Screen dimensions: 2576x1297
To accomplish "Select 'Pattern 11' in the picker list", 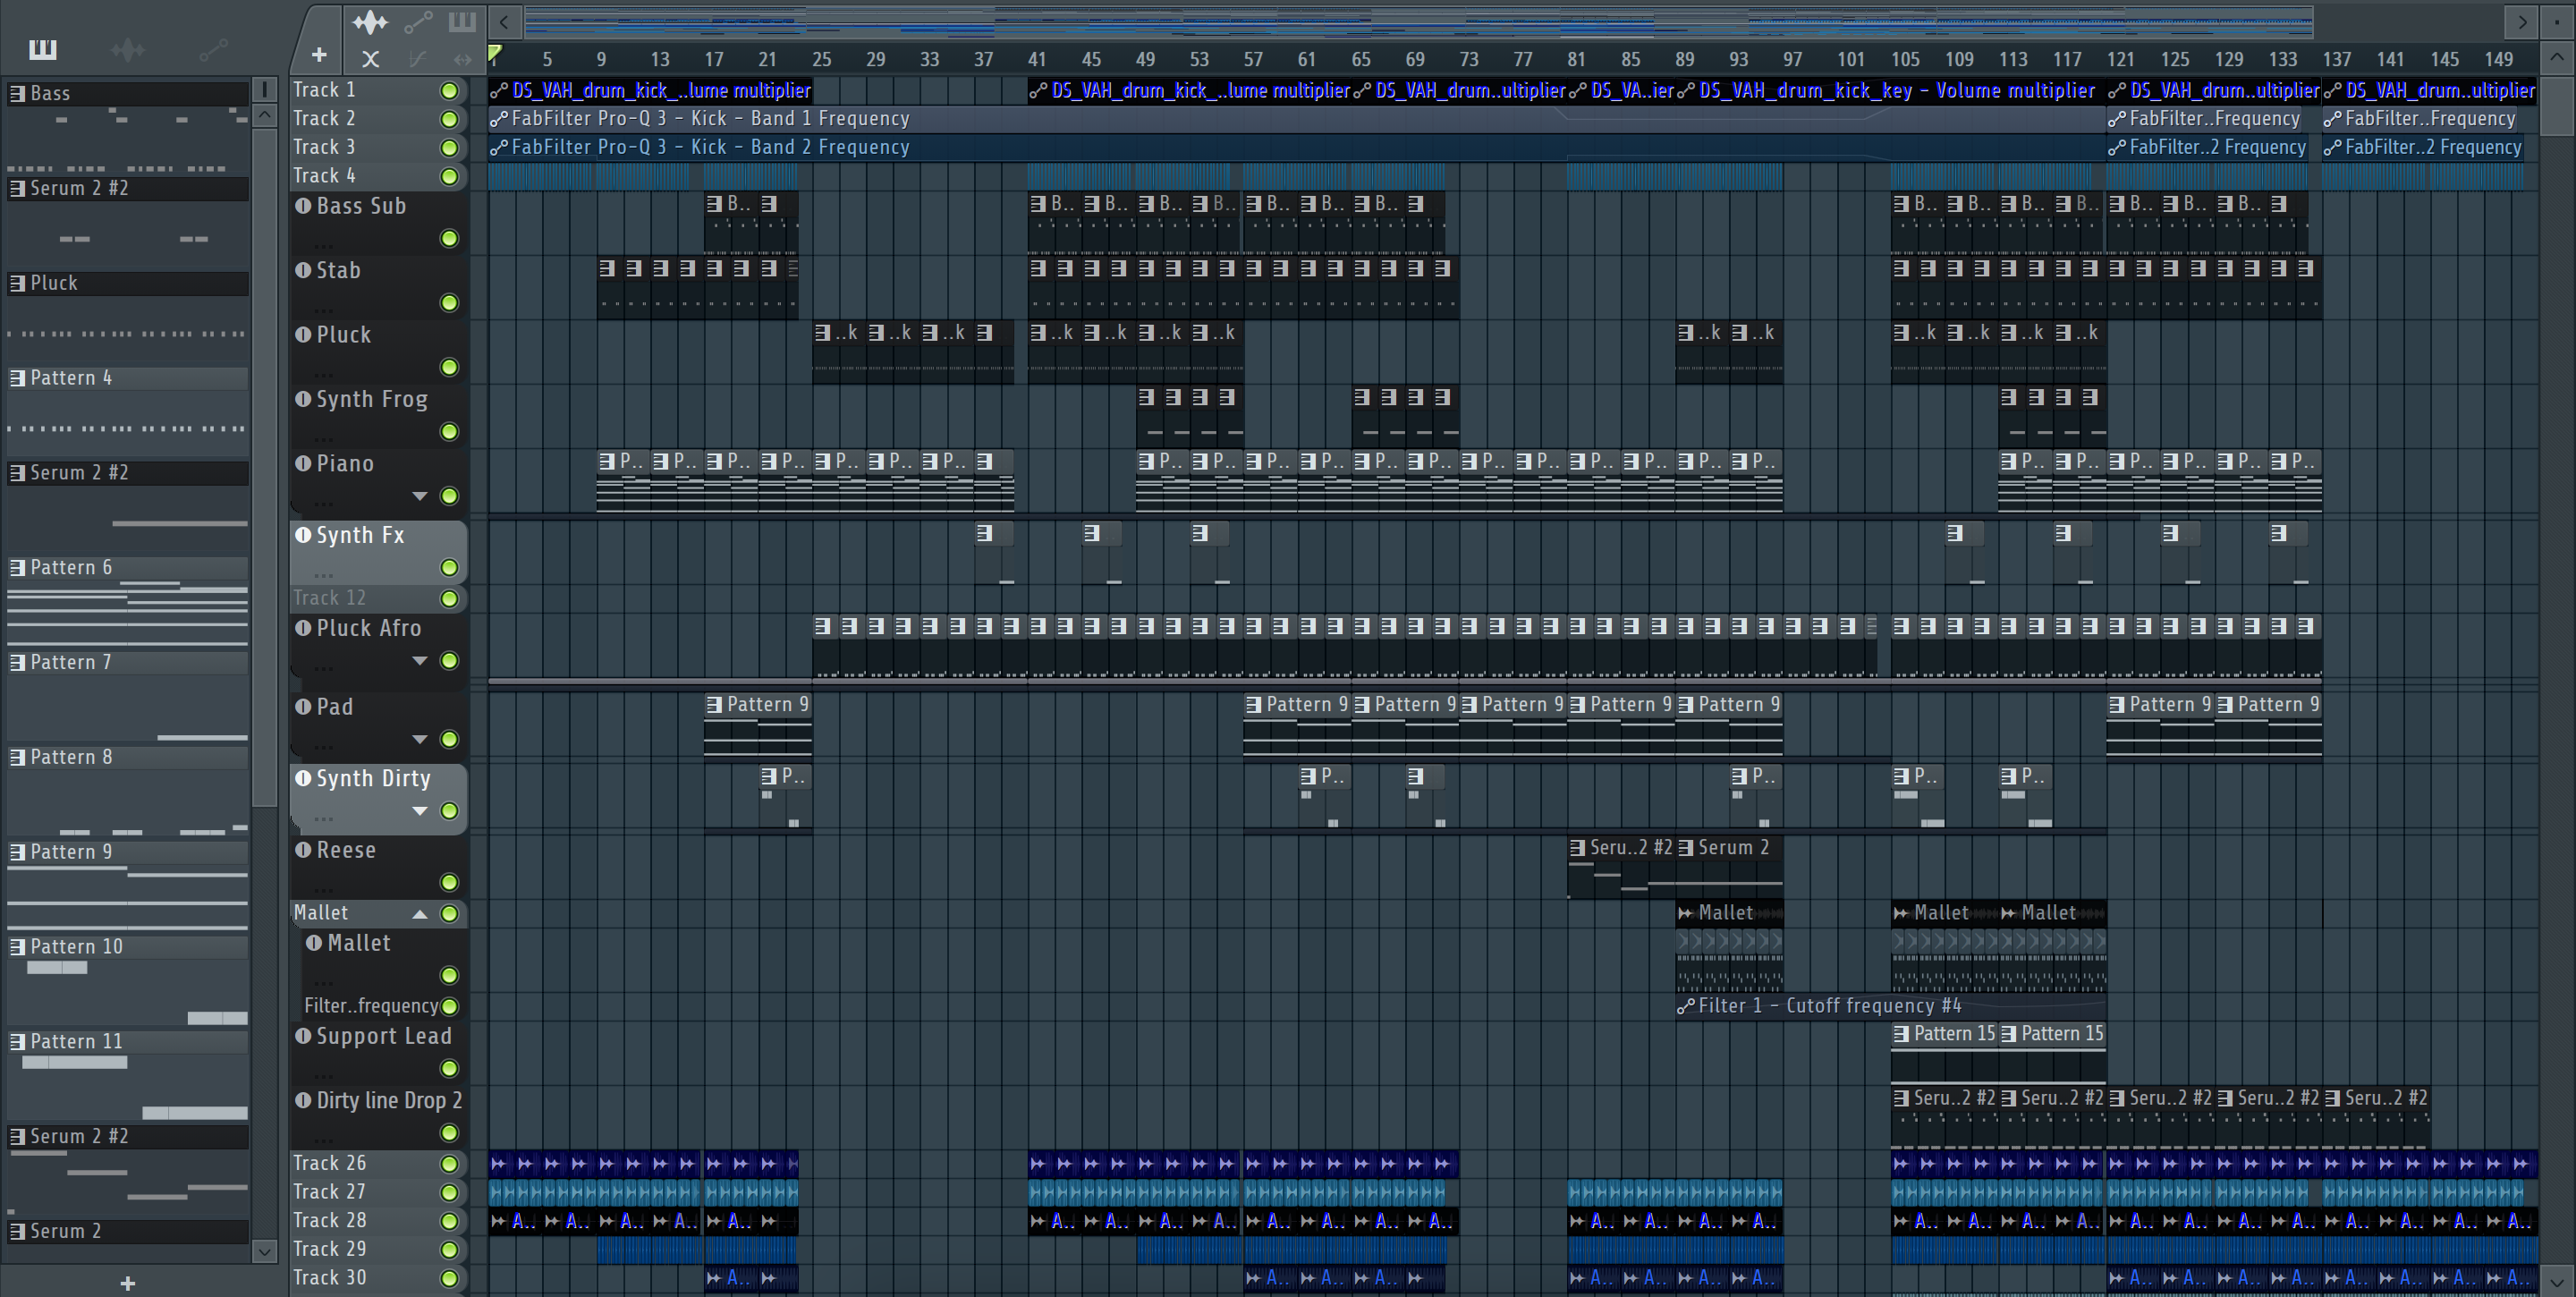I will [128, 1041].
